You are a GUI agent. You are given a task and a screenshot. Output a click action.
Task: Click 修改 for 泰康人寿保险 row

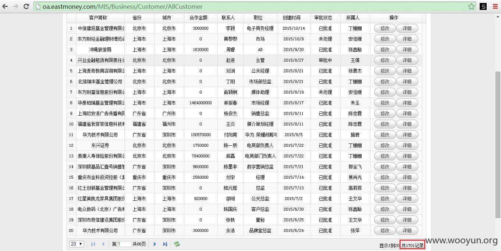coord(385,156)
